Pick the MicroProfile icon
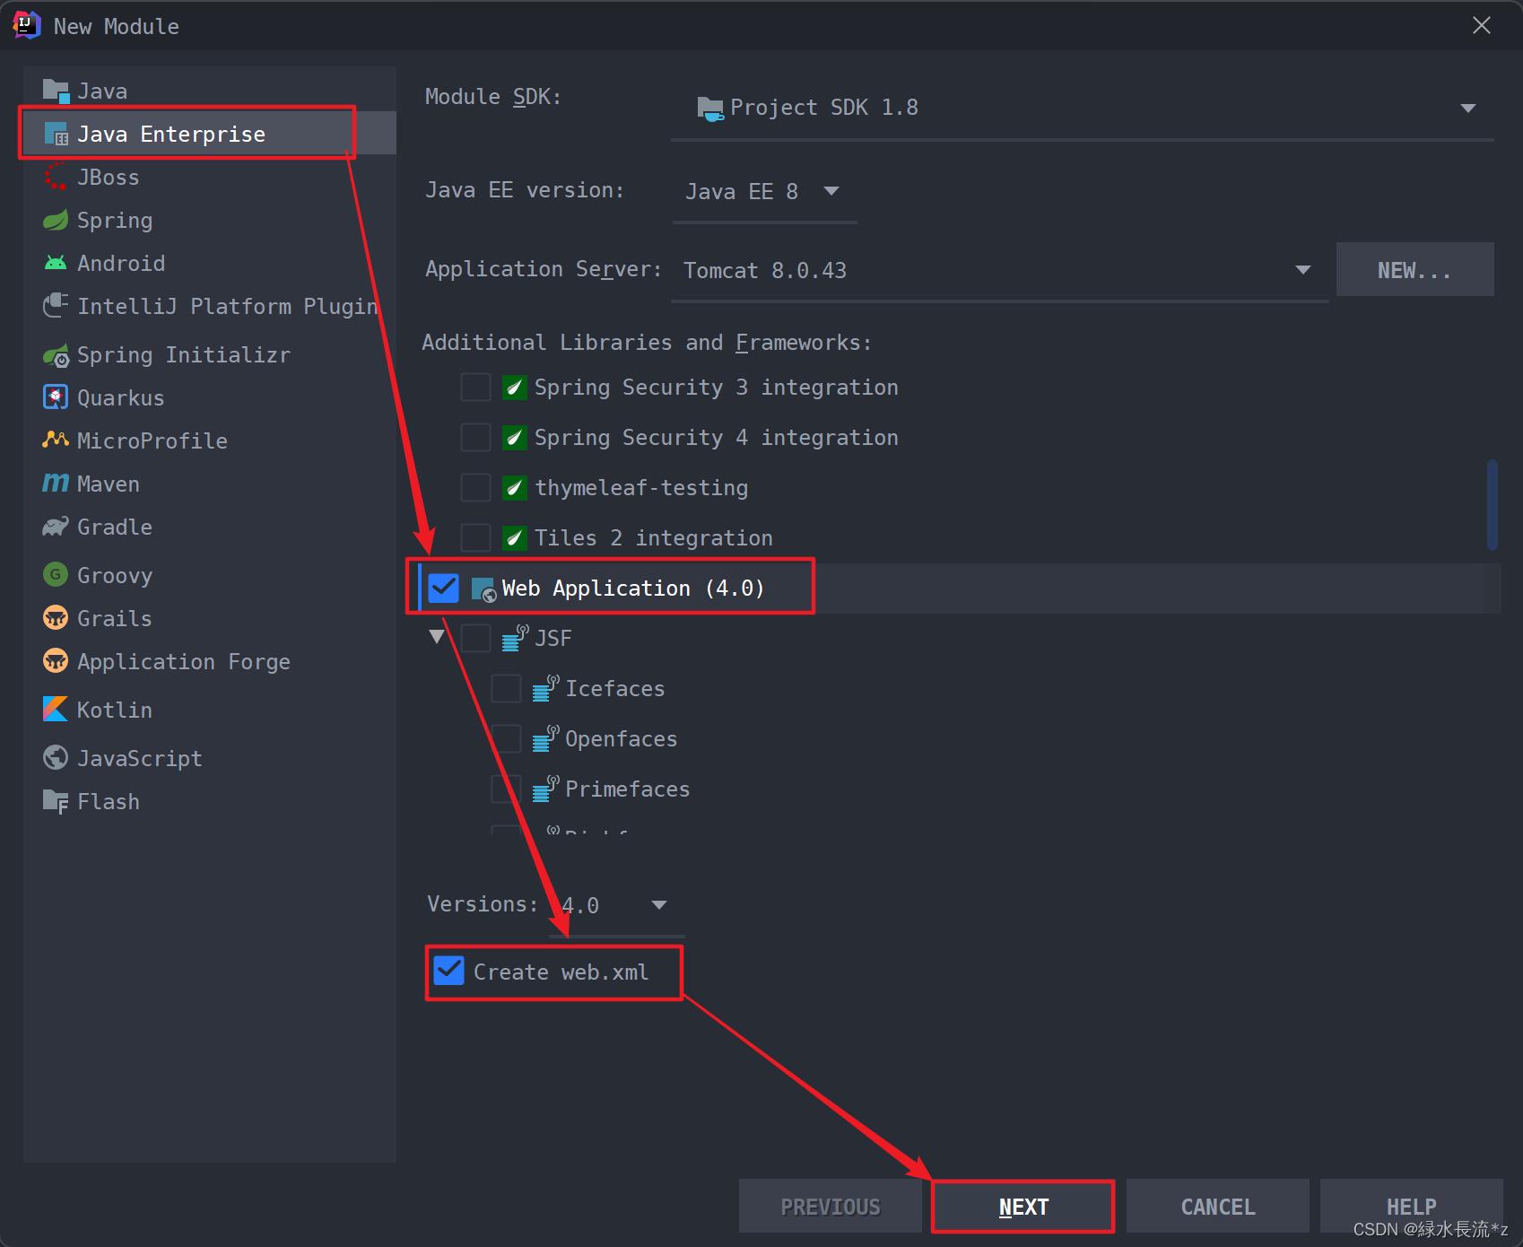1523x1247 pixels. click(x=56, y=440)
